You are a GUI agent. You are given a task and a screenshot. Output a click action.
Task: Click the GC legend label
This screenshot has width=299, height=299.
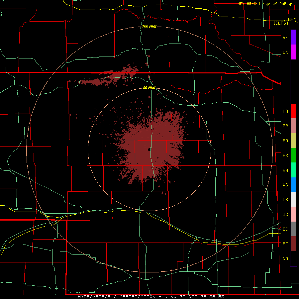pos(285,229)
